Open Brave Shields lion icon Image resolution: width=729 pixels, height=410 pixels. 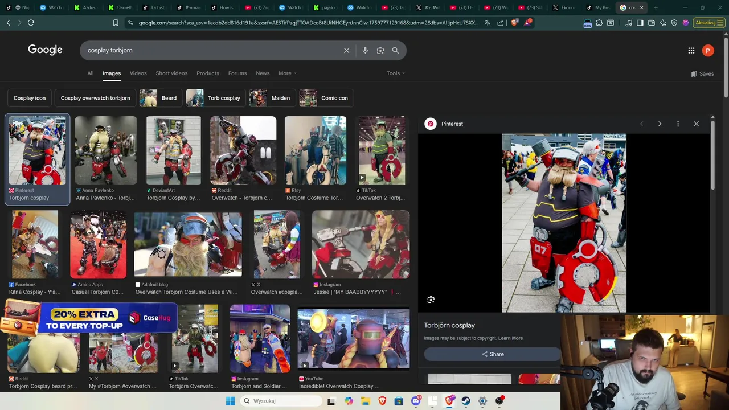coord(514,23)
